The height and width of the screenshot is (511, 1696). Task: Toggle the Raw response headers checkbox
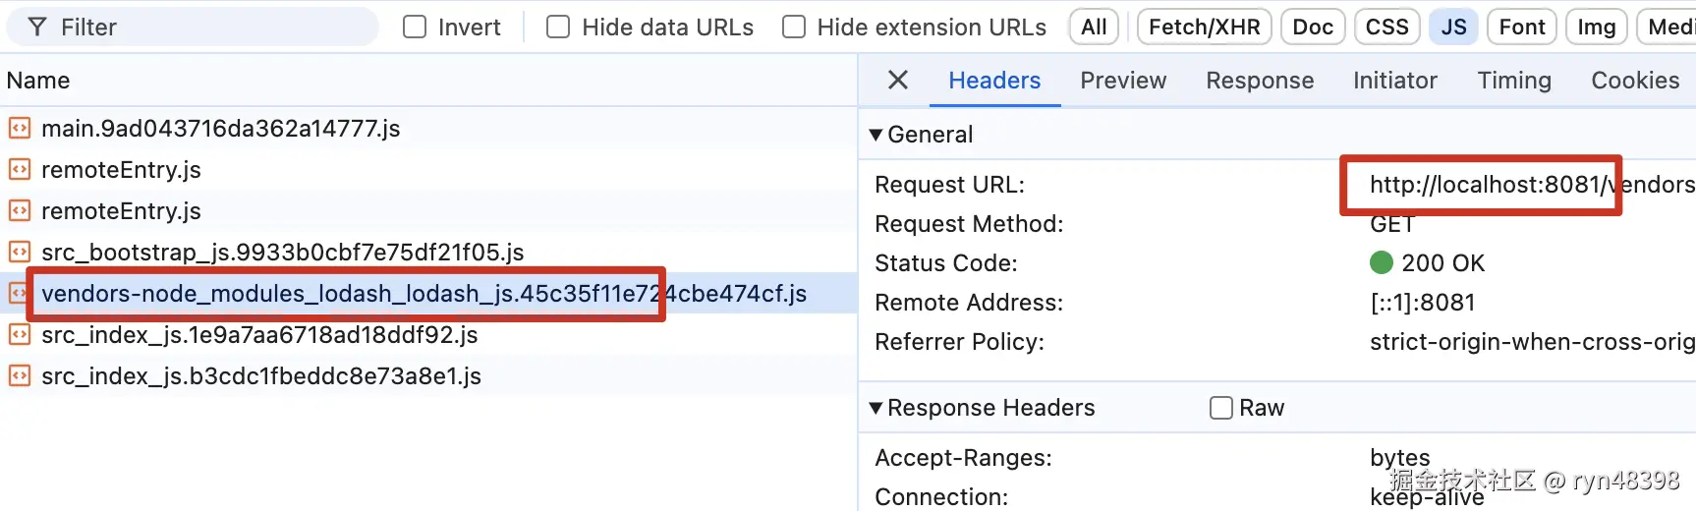(x=1221, y=408)
